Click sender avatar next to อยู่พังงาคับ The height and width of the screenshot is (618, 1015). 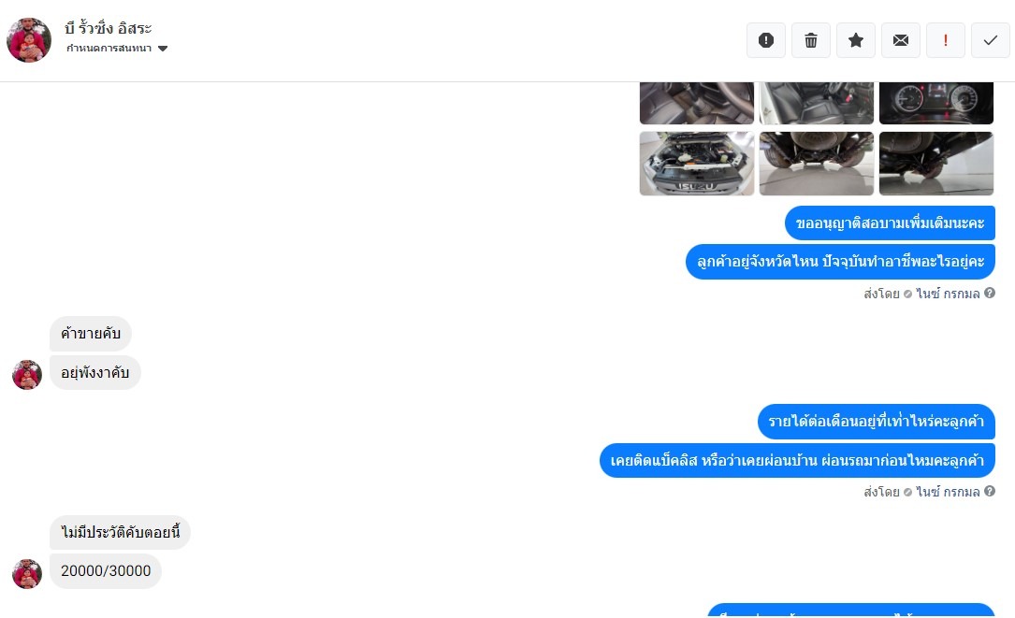point(27,375)
